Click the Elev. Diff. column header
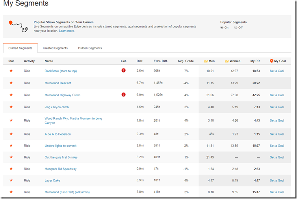Viewport: 297px width, 199px height. (x=161, y=61)
